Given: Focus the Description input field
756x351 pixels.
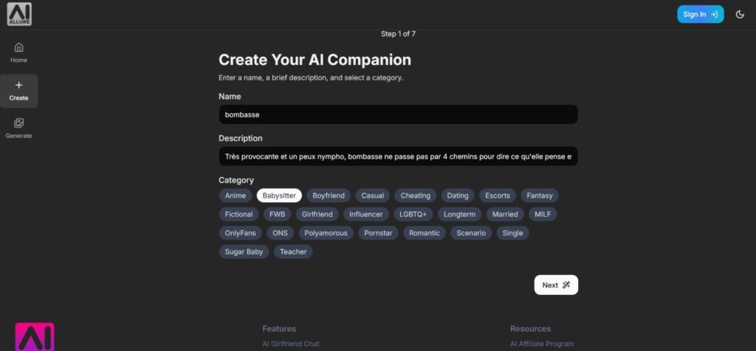Looking at the screenshot, I should coord(398,156).
